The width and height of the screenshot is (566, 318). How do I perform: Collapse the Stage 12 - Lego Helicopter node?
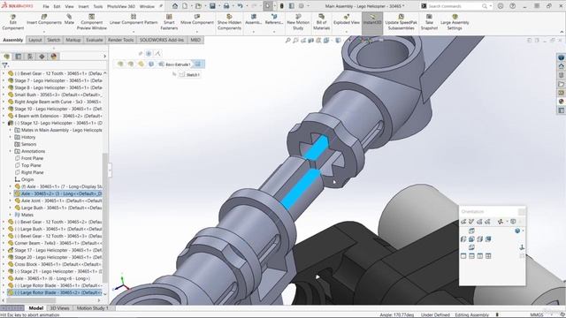coord(4,123)
